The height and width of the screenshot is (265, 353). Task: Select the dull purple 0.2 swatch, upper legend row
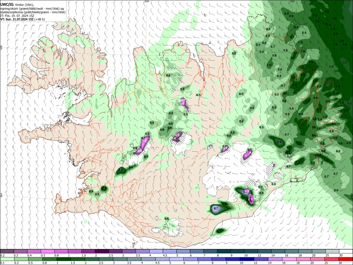pos(7,251)
